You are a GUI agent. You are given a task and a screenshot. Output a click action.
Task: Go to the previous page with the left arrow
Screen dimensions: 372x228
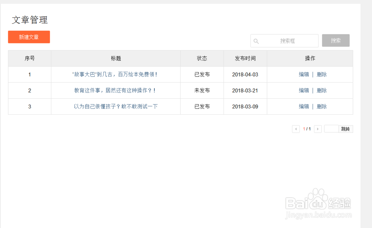296,129
